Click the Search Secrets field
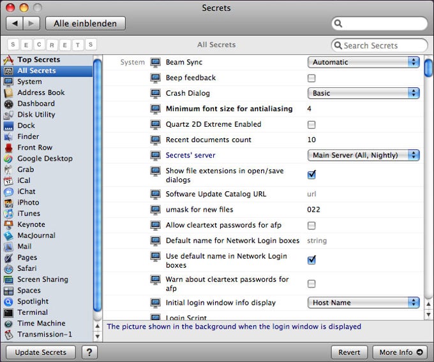 pos(380,45)
